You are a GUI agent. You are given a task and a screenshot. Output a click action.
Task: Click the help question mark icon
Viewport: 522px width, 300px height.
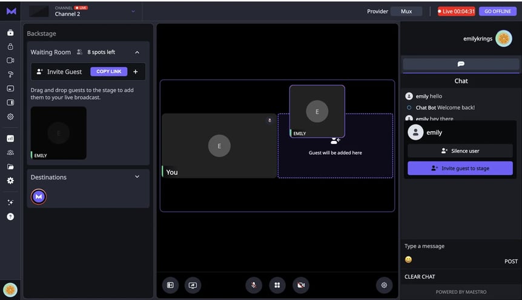click(10, 217)
